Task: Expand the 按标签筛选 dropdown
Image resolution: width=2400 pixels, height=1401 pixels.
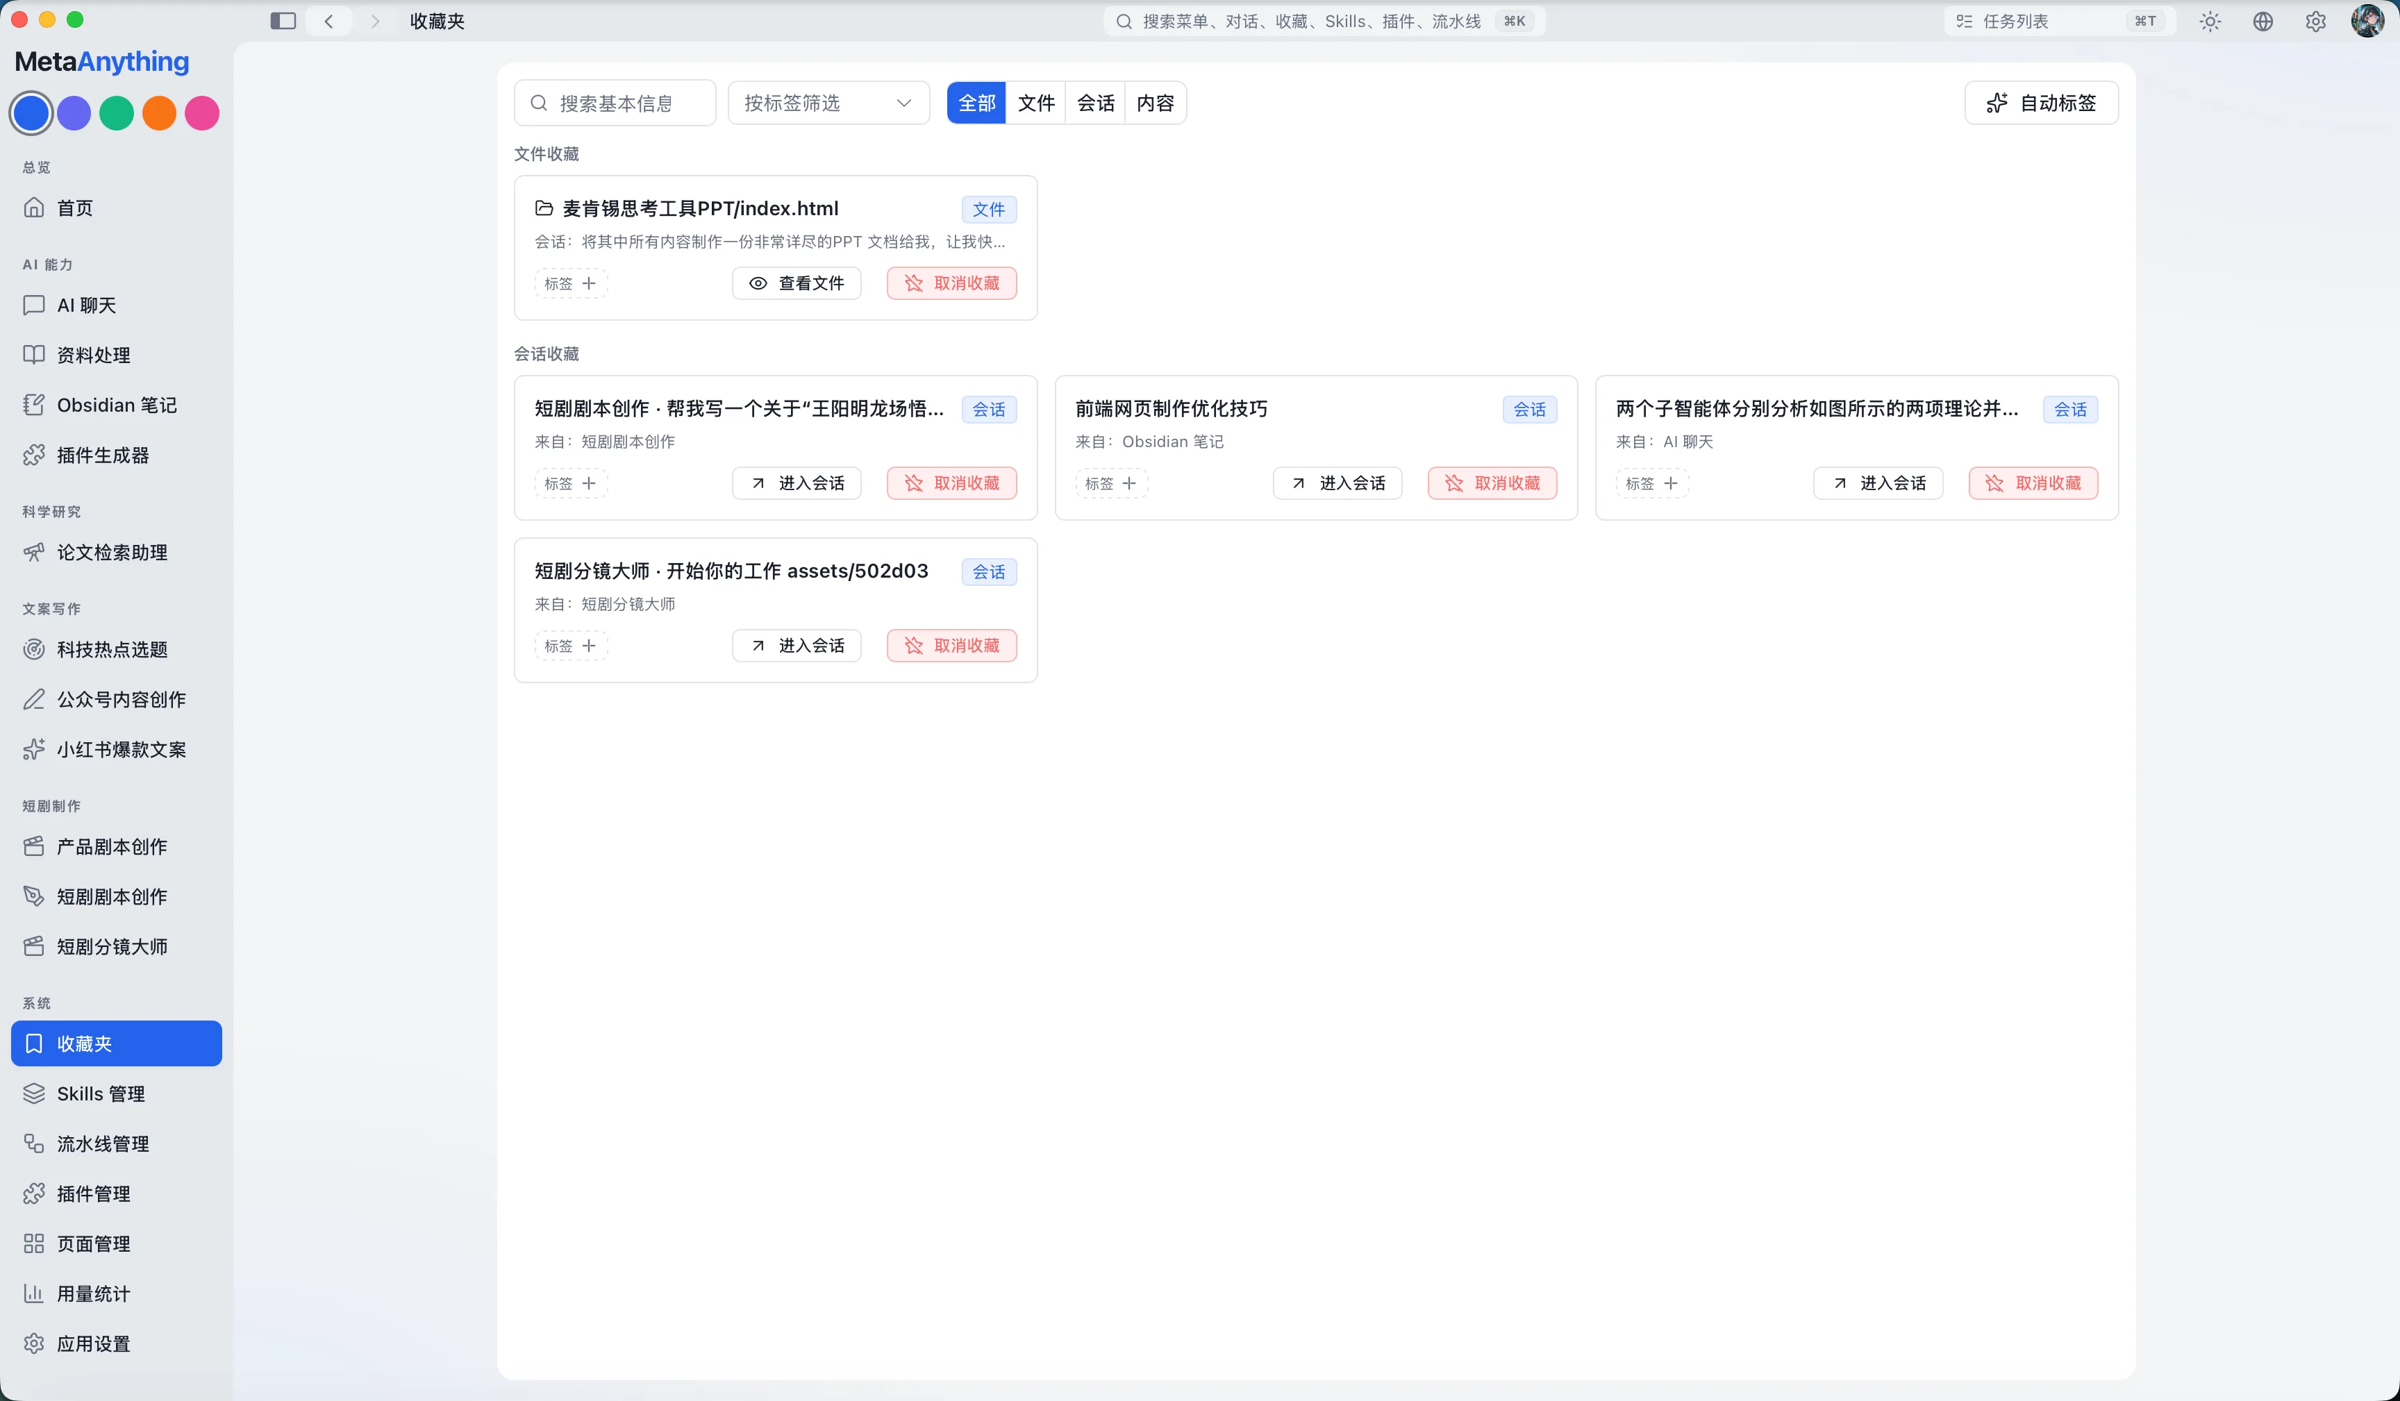Action: click(x=828, y=103)
